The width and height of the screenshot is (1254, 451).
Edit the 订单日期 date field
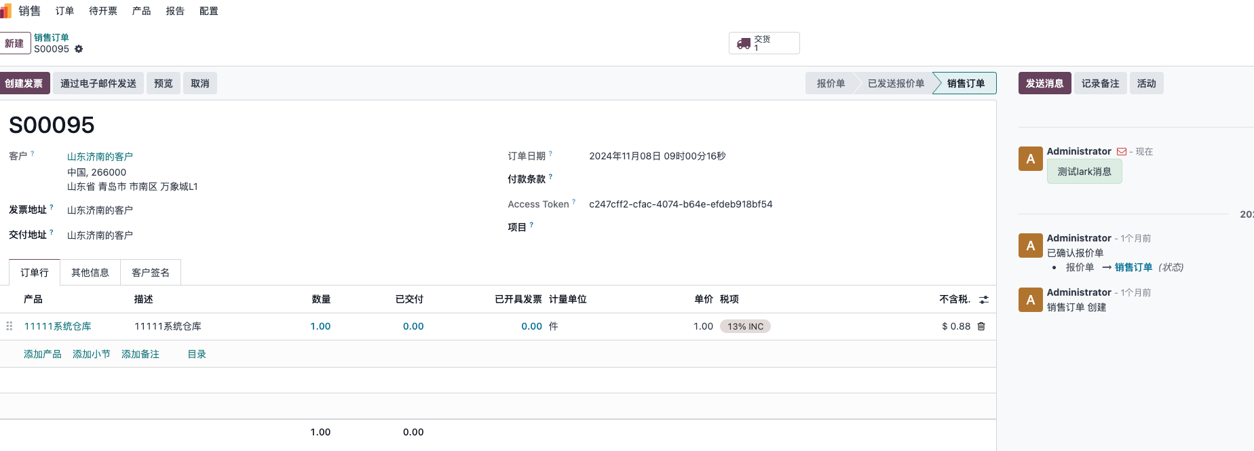(658, 156)
